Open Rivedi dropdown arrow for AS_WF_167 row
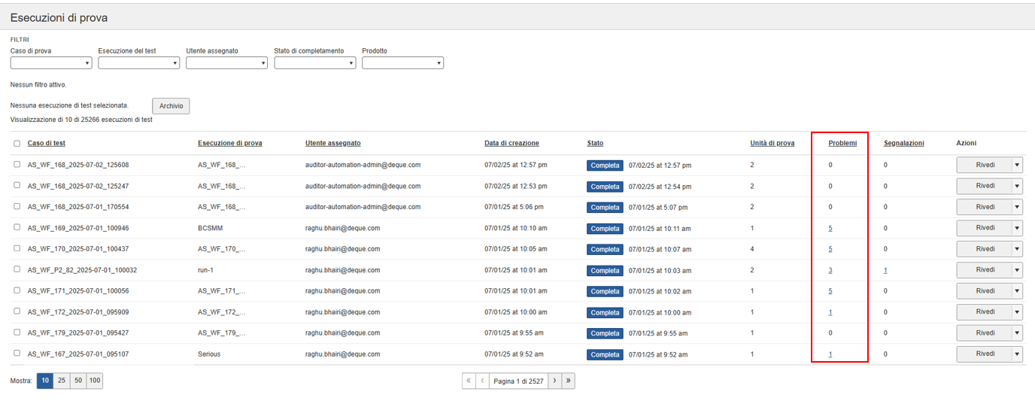This screenshot has height=404, width=1035. 1017,354
